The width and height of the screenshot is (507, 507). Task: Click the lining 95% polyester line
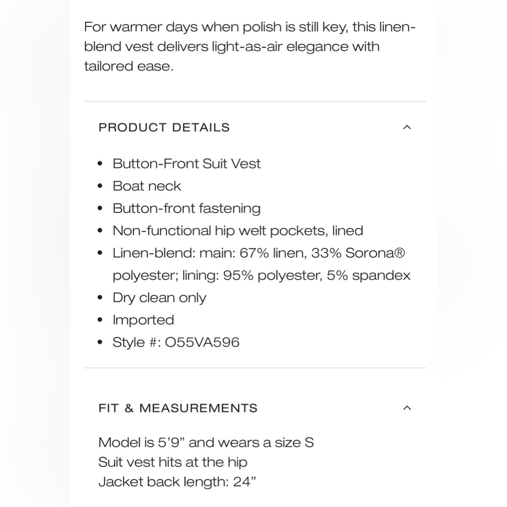click(x=262, y=275)
